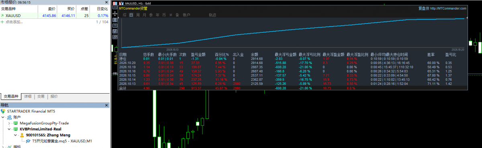
Task: Select the 账户 tab in MTCommander
Action: pos(186,15)
